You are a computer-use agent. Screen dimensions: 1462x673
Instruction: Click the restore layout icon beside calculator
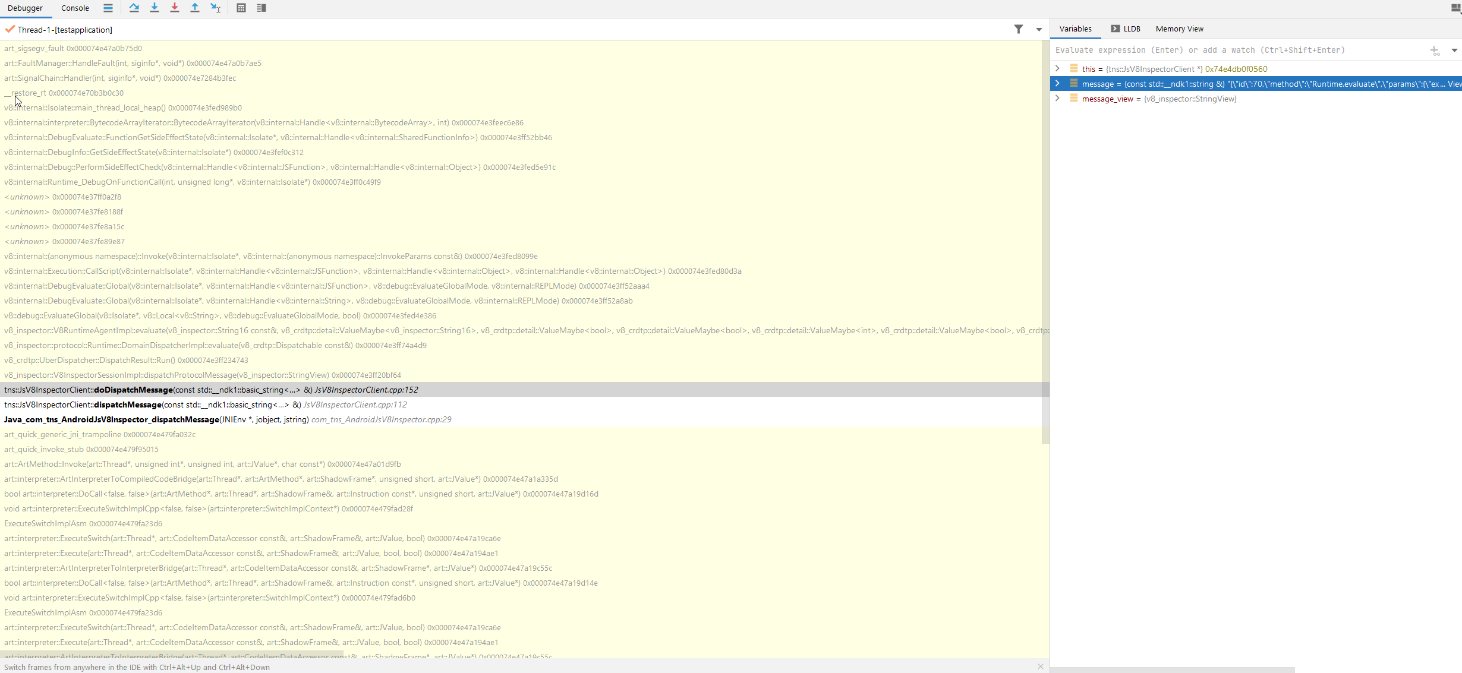click(x=261, y=8)
